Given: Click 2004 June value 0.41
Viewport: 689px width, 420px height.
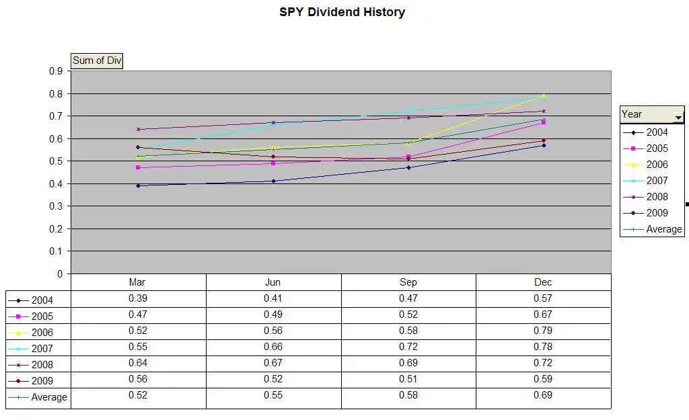Looking at the screenshot, I should pyautogui.click(x=273, y=298).
